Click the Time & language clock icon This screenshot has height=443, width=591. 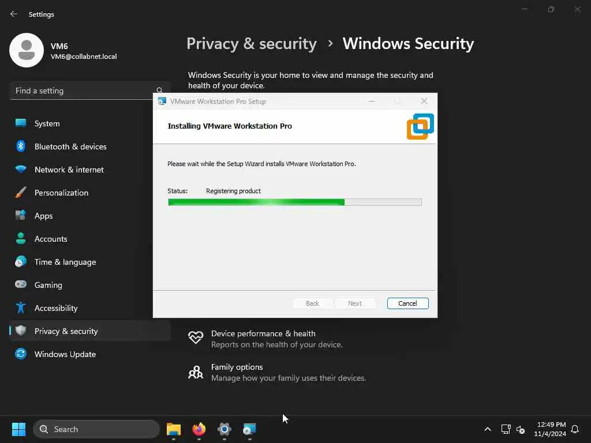(21, 262)
